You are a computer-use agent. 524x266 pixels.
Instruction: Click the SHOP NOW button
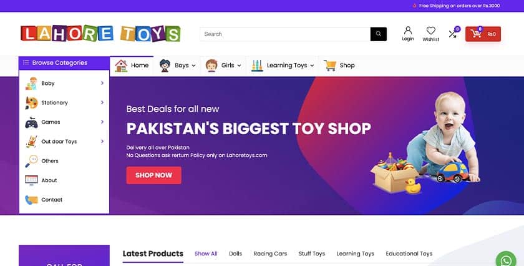[x=153, y=175]
